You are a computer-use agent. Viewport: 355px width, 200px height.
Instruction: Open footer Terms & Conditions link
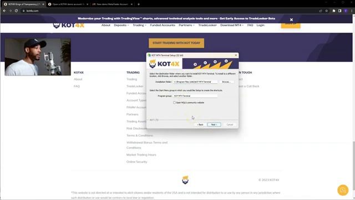click(x=140, y=136)
